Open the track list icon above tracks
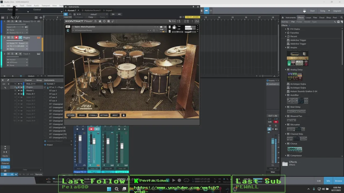344x193 pixels. [3, 17]
